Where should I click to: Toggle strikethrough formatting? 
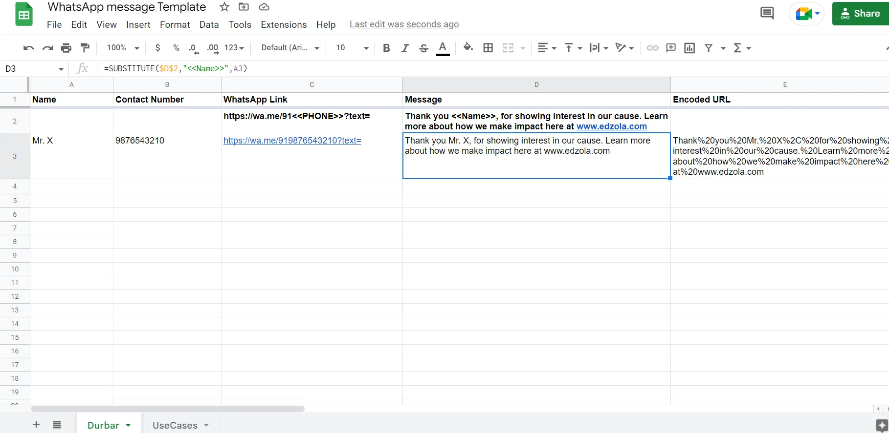tap(424, 48)
